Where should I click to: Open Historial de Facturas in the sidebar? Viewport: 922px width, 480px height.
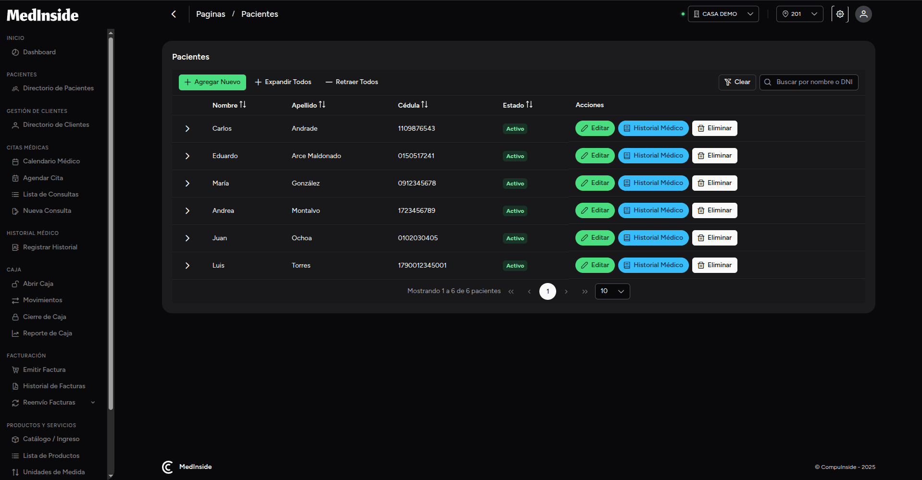(x=54, y=386)
